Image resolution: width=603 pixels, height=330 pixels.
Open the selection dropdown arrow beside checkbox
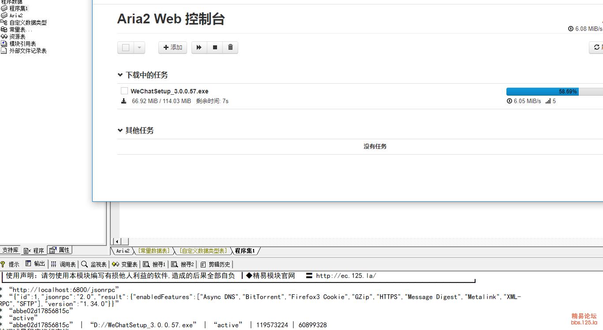[139, 48]
